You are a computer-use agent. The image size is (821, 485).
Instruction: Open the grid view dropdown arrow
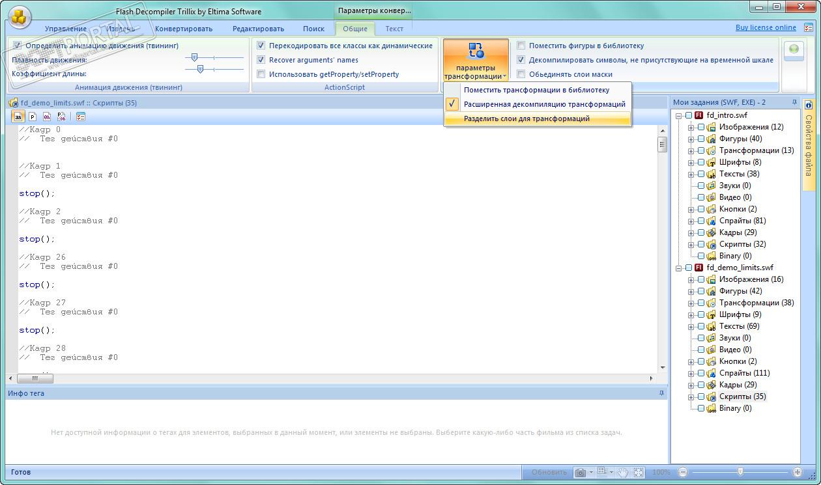tap(611, 473)
